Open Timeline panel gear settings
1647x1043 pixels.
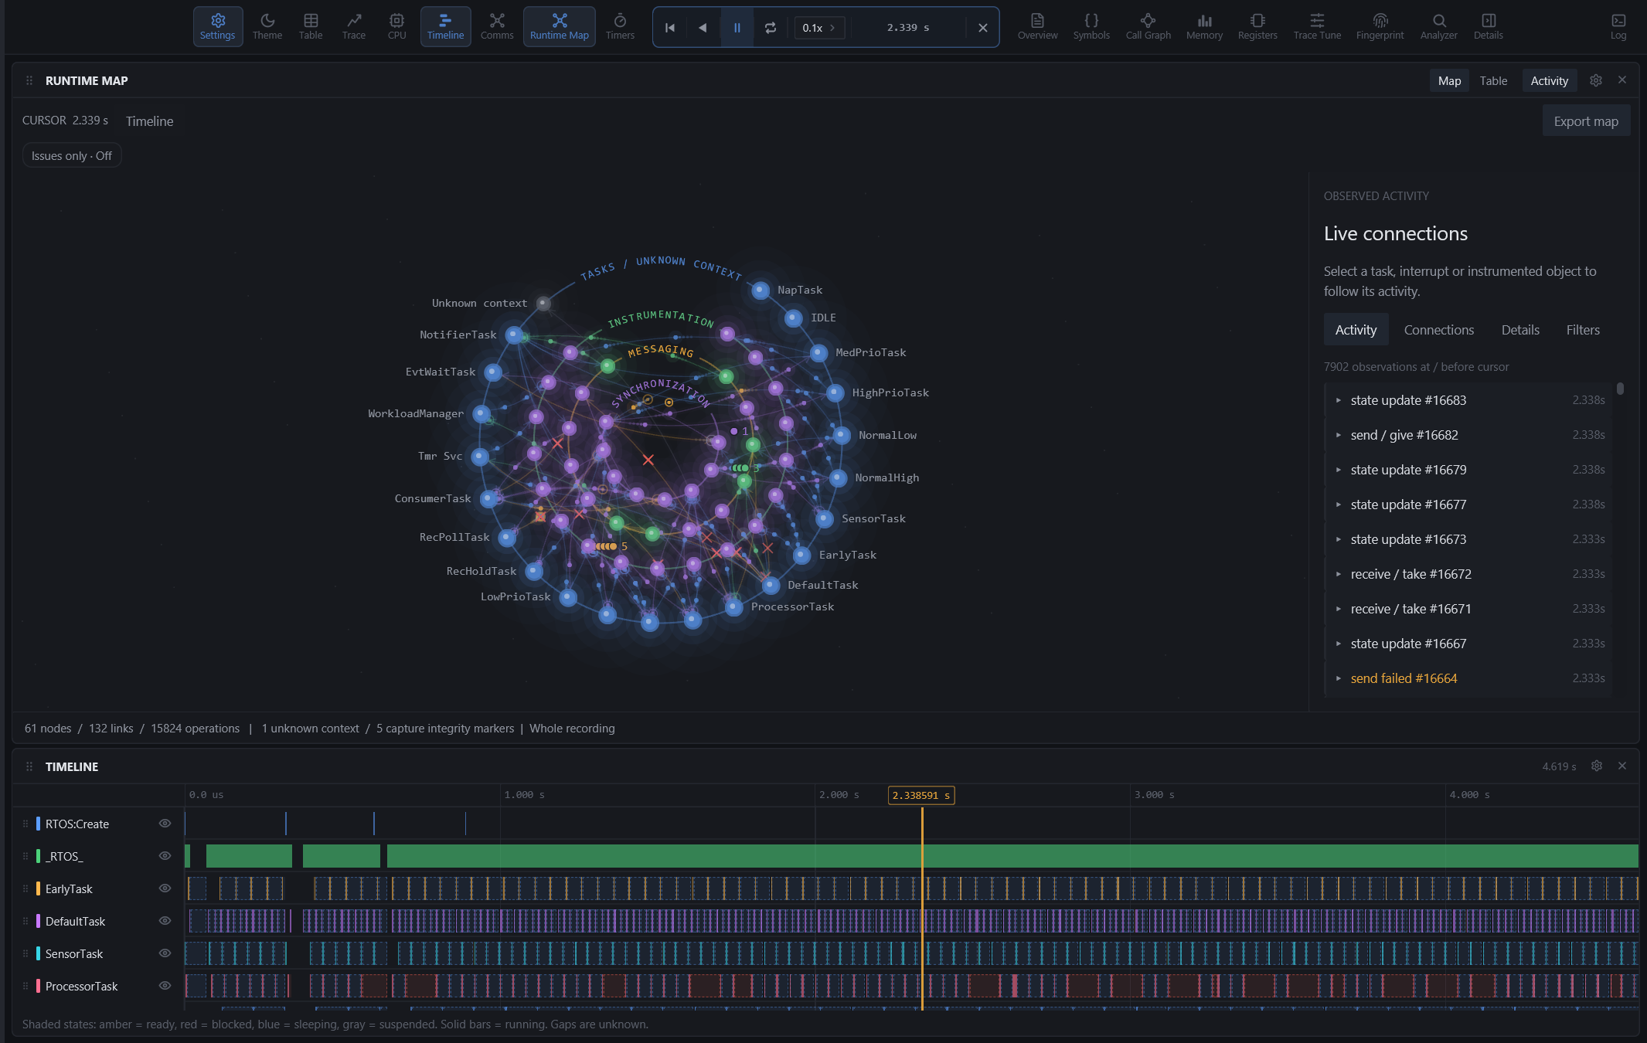tap(1597, 766)
